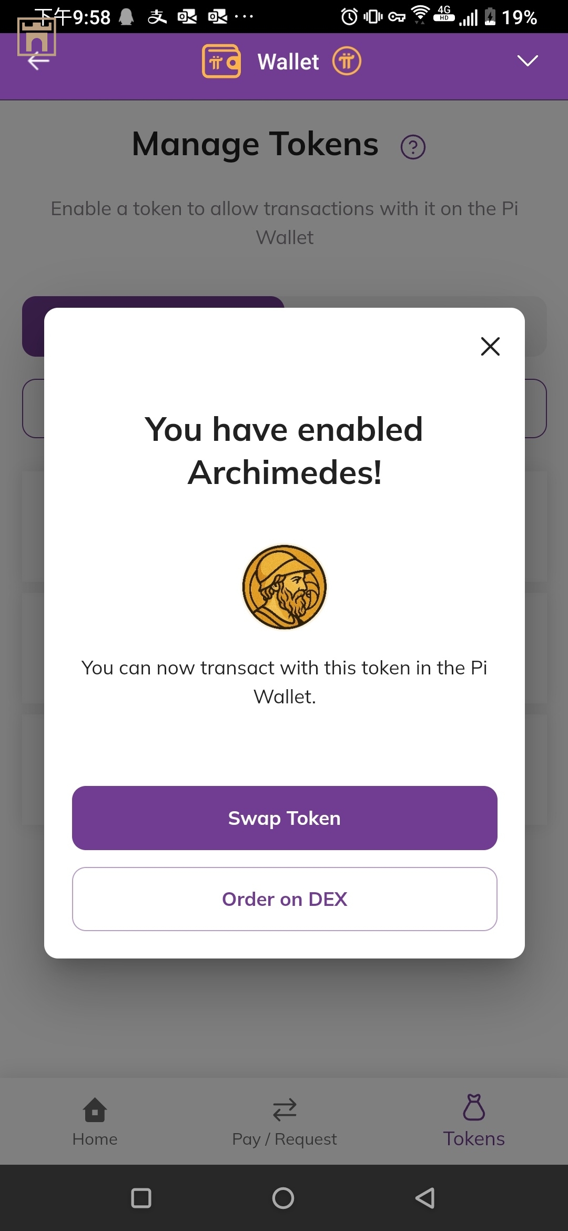Viewport: 568px width, 1231px height.
Task: Tap the Pi coin logo icon
Action: pyautogui.click(x=347, y=61)
